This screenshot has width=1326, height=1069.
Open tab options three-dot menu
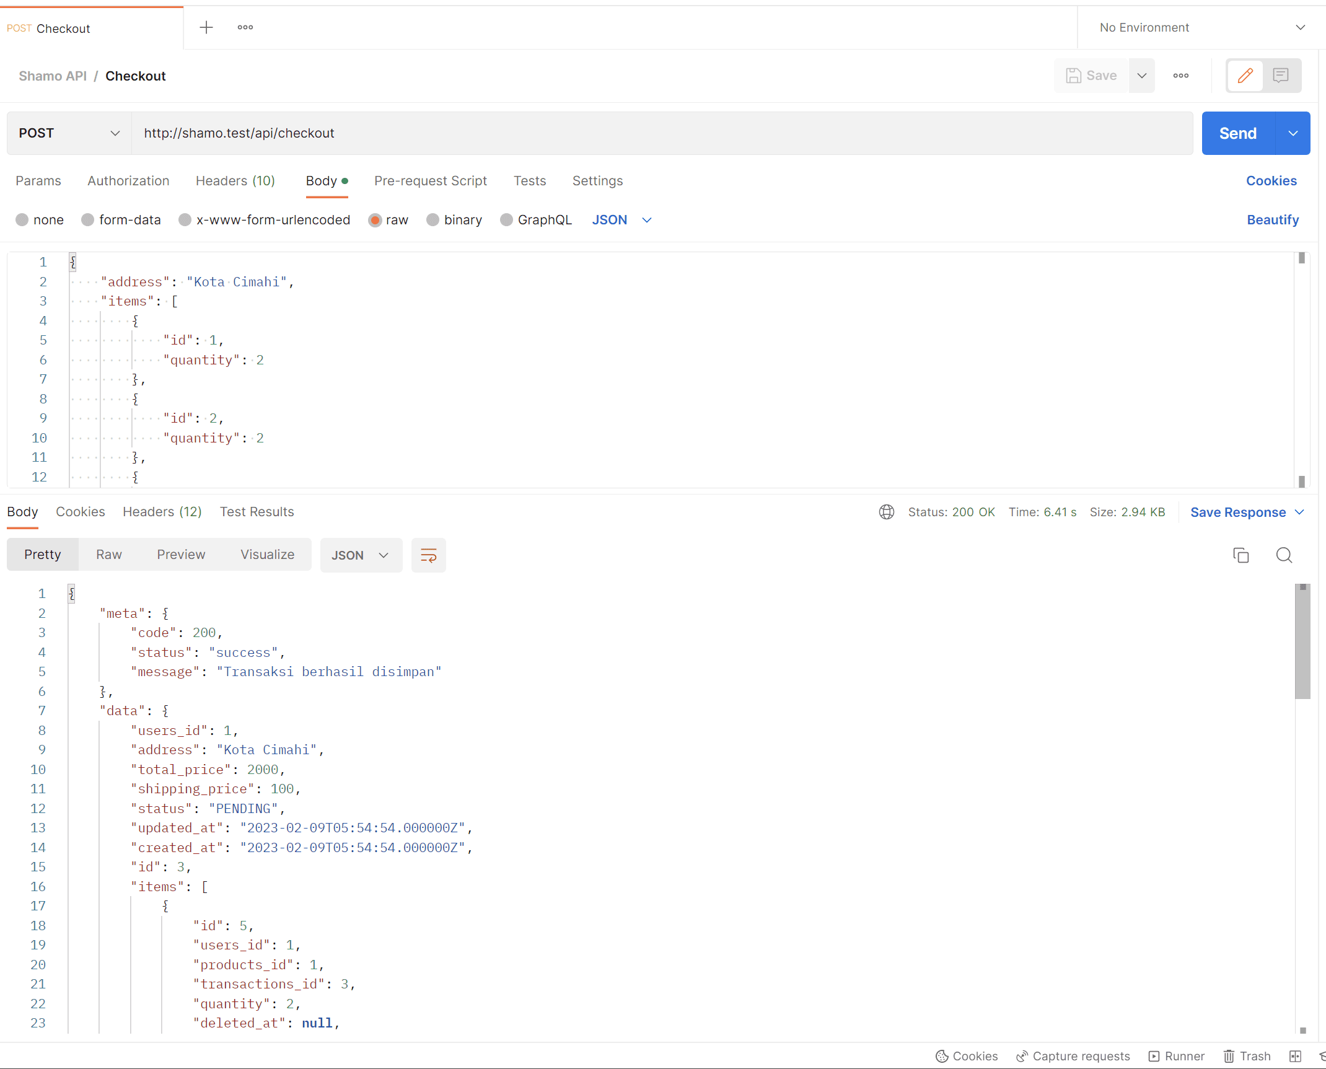click(245, 27)
